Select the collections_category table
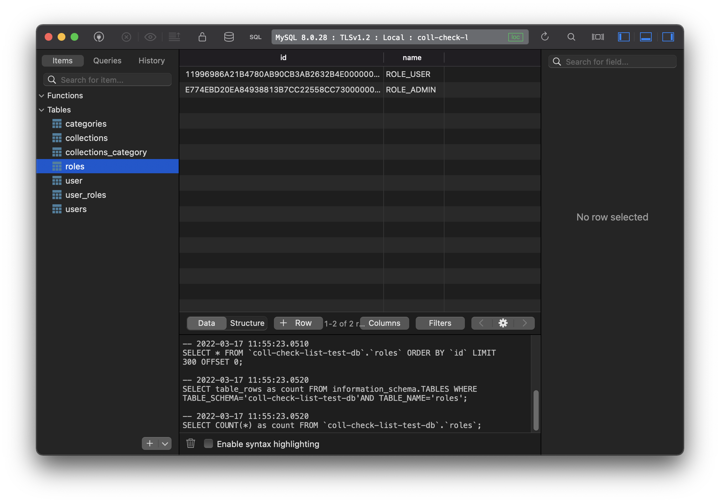This screenshot has height=503, width=720. 107,152
